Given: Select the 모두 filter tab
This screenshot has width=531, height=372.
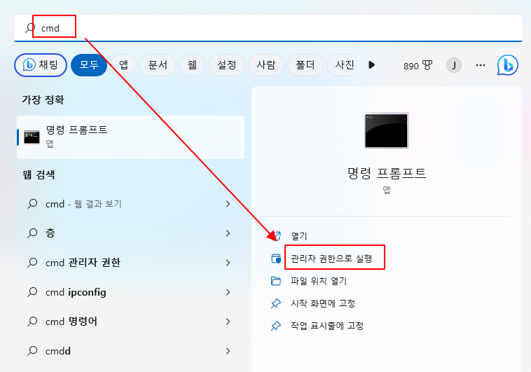Looking at the screenshot, I should (89, 64).
